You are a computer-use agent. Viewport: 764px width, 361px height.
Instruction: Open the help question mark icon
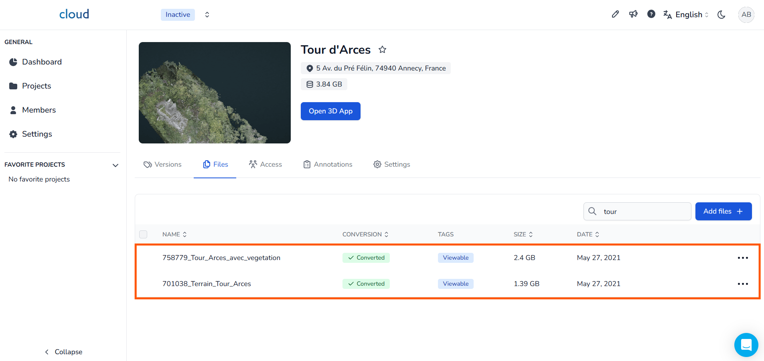pos(651,14)
